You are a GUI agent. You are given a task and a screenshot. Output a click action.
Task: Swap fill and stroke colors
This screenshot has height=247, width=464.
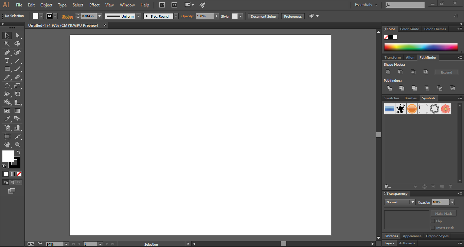pos(19,152)
